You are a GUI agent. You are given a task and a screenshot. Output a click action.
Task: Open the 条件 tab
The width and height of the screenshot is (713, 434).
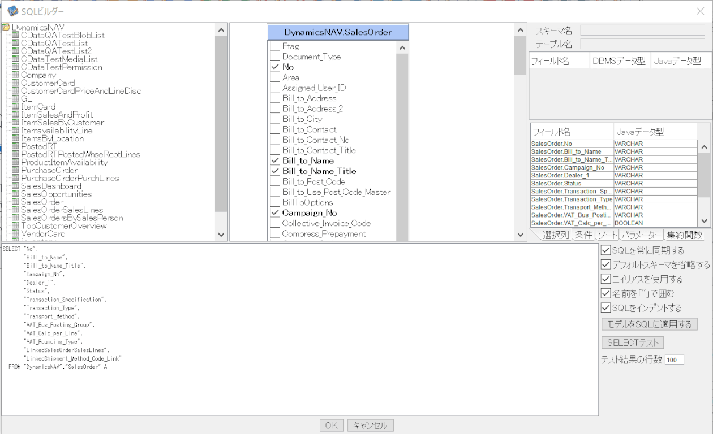(583, 235)
